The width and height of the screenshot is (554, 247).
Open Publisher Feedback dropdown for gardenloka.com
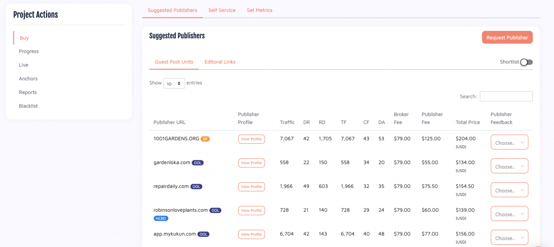point(509,166)
